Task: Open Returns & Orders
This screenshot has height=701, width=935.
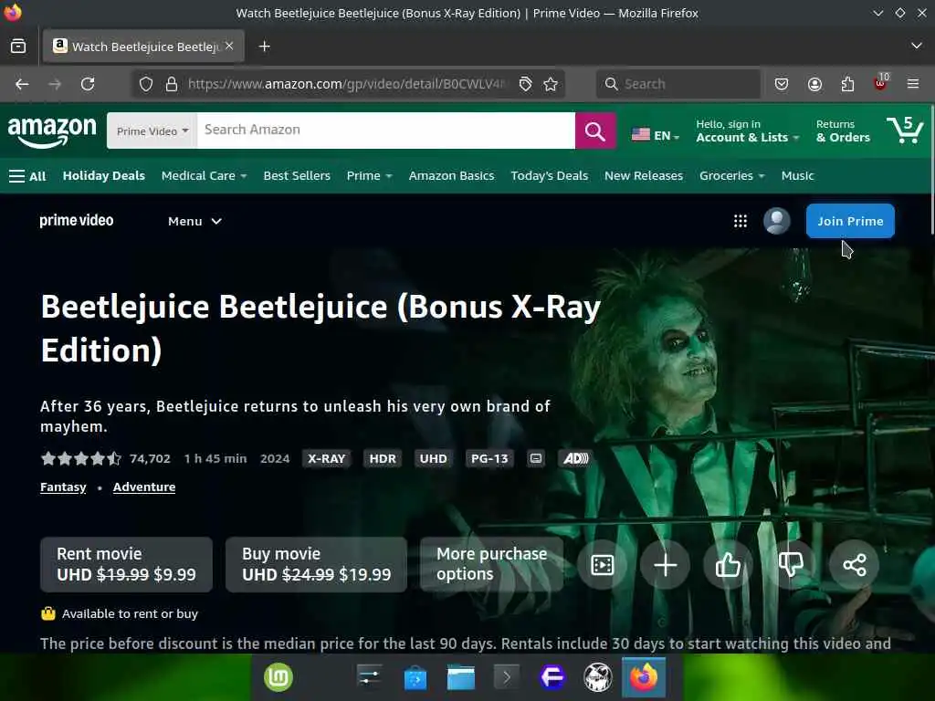Action: 843,131
